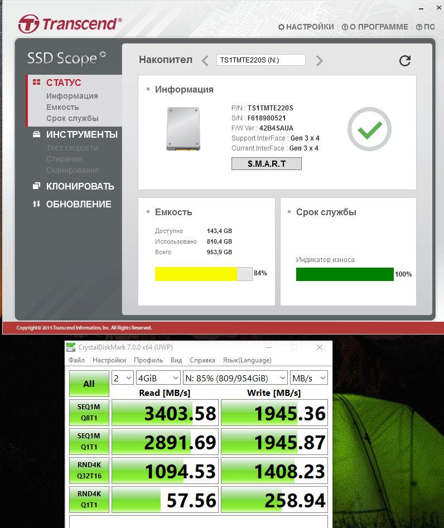Image resolution: width=444 pixels, height=528 pixels.
Task: Open Настройки menu in CrystalDiskMark
Action: point(109,360)
